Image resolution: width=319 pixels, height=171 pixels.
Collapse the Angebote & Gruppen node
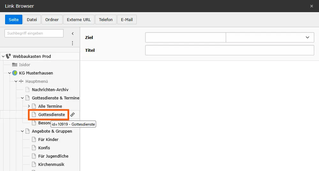pos(22,131)
